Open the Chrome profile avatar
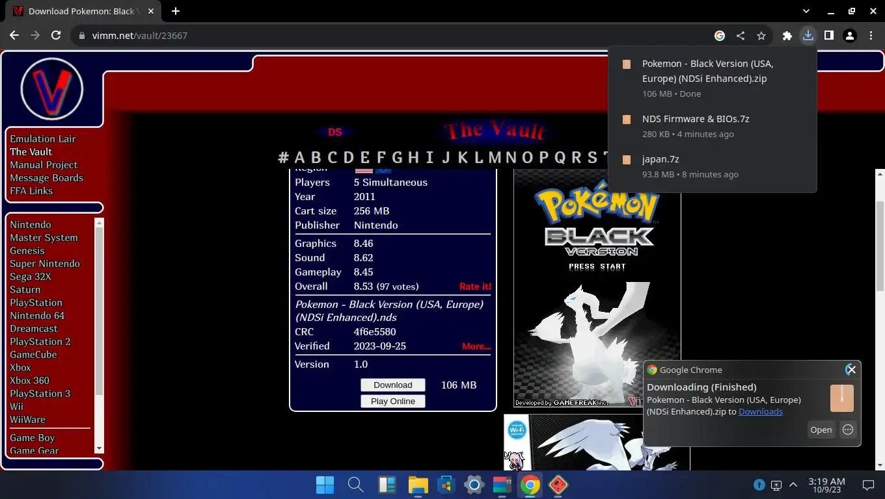This screenshot has height=499, width=885. [850, 36]
